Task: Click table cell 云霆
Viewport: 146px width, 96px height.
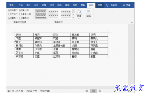Action: pos(43,56)
